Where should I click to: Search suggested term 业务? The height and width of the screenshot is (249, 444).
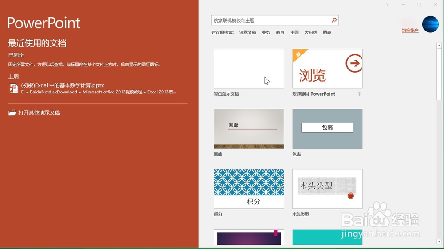[266, 32]
